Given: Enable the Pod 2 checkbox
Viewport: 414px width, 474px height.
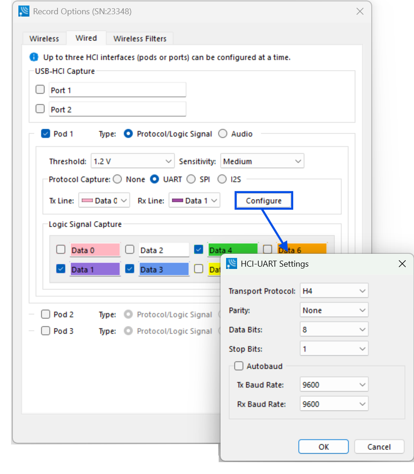Looking at the screenshot, I should [x=45, y=314].
